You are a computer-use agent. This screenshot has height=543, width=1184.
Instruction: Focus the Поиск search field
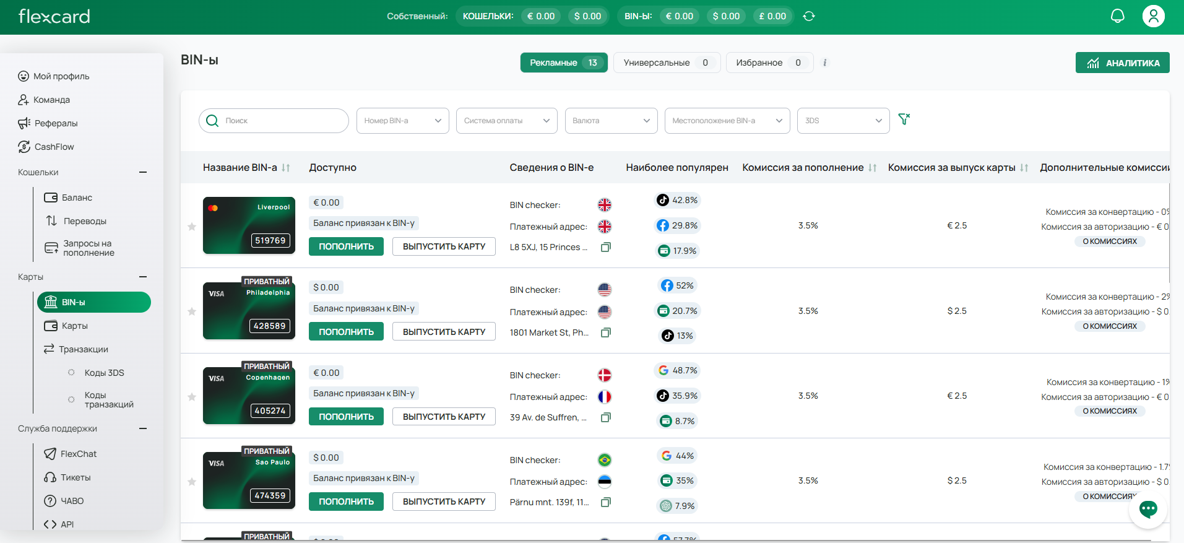(274, 121)
